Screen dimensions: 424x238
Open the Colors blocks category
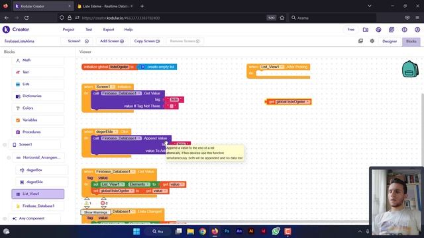38,108
